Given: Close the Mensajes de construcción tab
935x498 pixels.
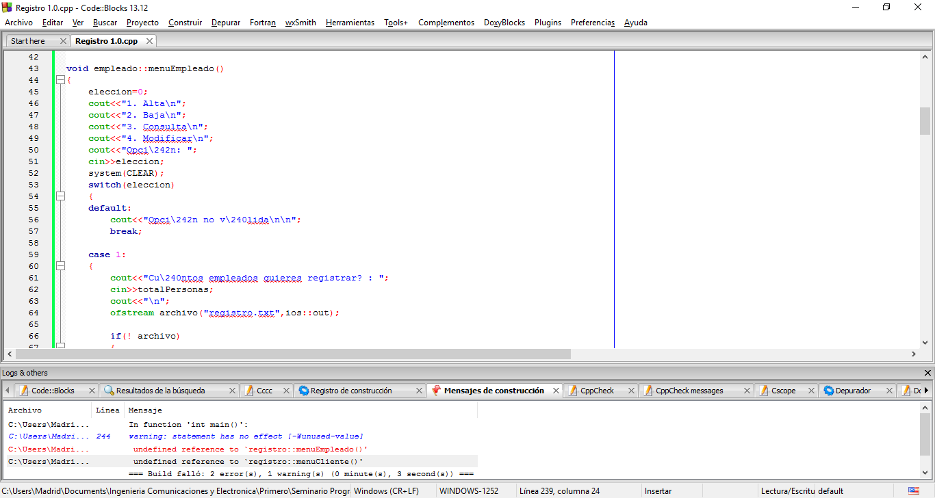Looking at the screenshot, I should pyautogui.click(x=556, y=391).
